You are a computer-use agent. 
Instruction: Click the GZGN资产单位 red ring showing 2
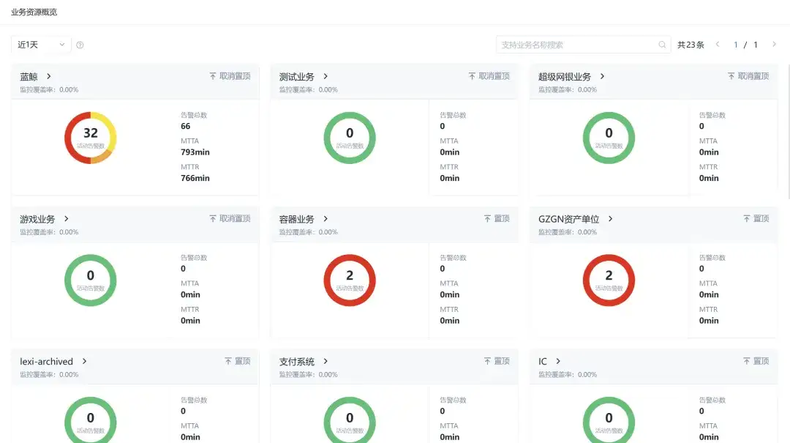click(x=609, y=280)
